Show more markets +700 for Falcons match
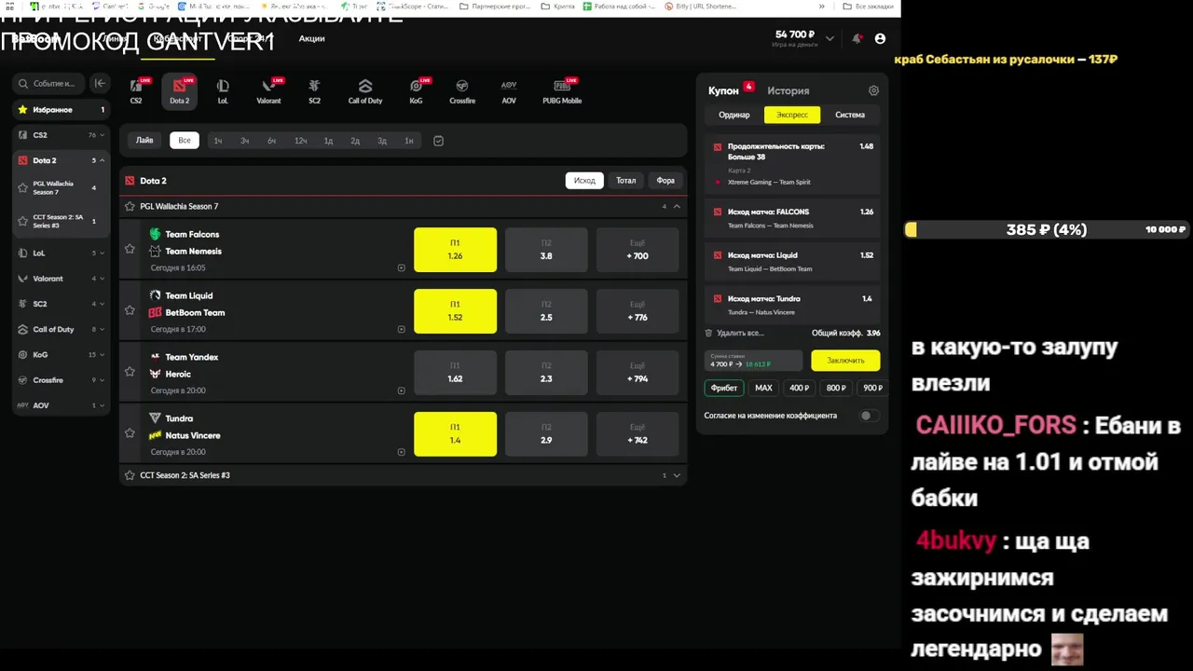1193x671 pixels. [x=638, y=250]
